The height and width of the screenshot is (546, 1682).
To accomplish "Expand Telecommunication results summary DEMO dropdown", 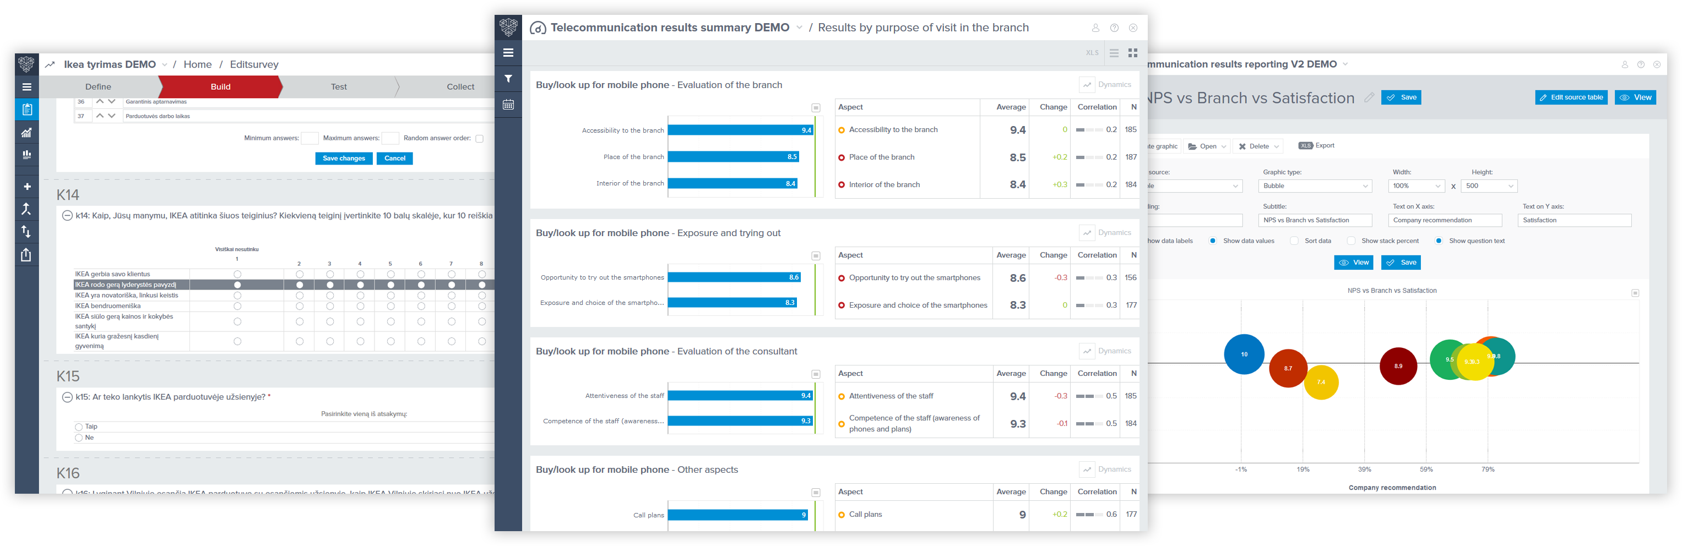I will (799, 28).
